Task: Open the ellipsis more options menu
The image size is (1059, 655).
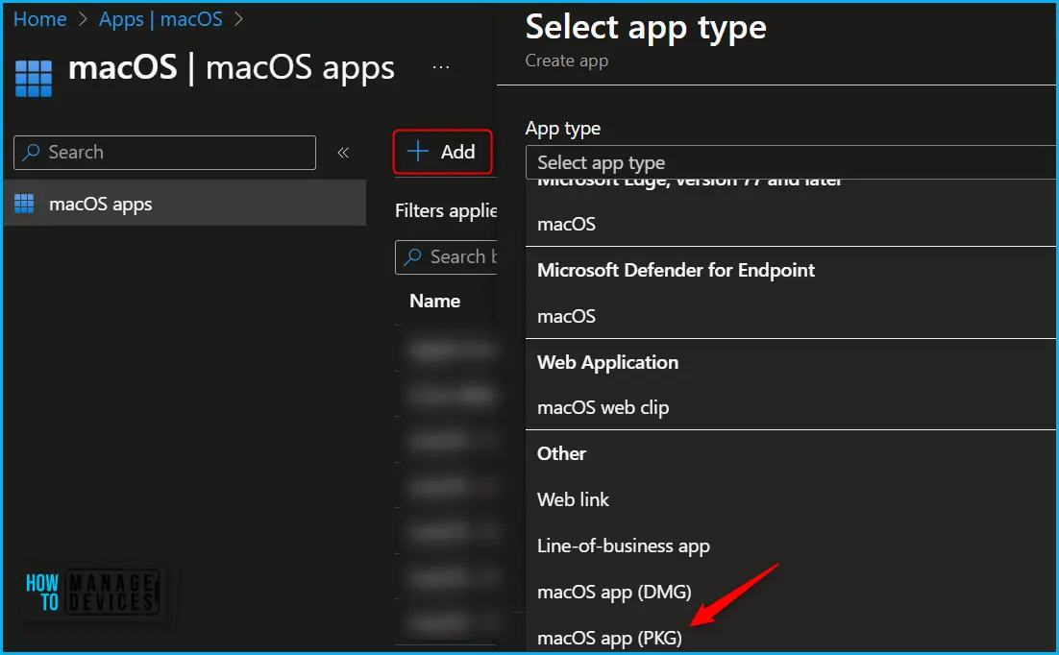Action: (441, 67)
